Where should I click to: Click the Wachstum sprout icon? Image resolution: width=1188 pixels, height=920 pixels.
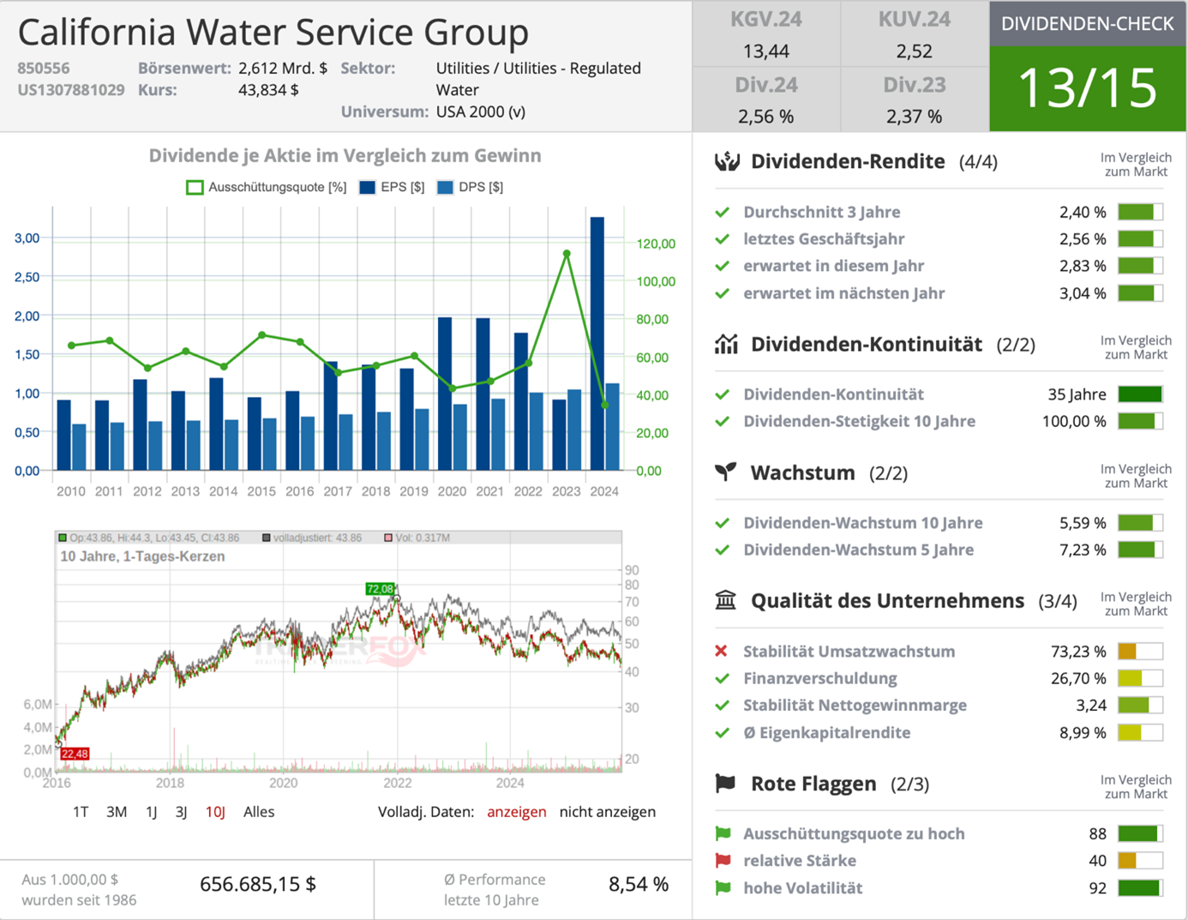point(726,472)
